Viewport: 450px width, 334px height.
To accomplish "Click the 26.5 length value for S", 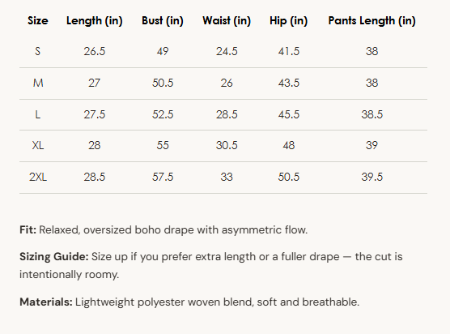I will click(x=95, y=51).
